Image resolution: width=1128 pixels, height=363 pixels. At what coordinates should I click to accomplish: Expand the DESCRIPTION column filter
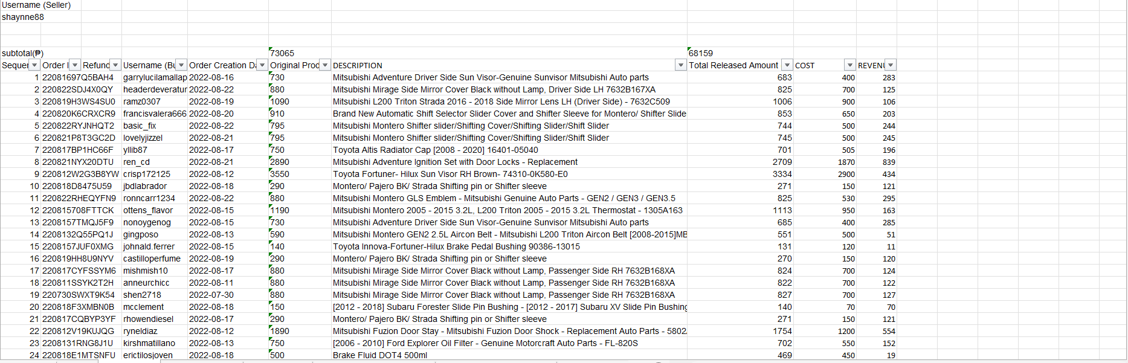point(681,65)
